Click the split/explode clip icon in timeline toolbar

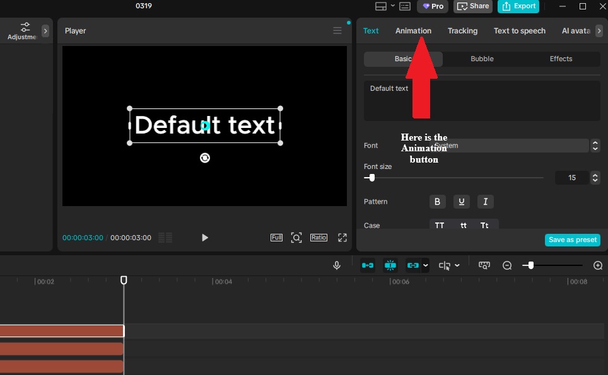390,265
